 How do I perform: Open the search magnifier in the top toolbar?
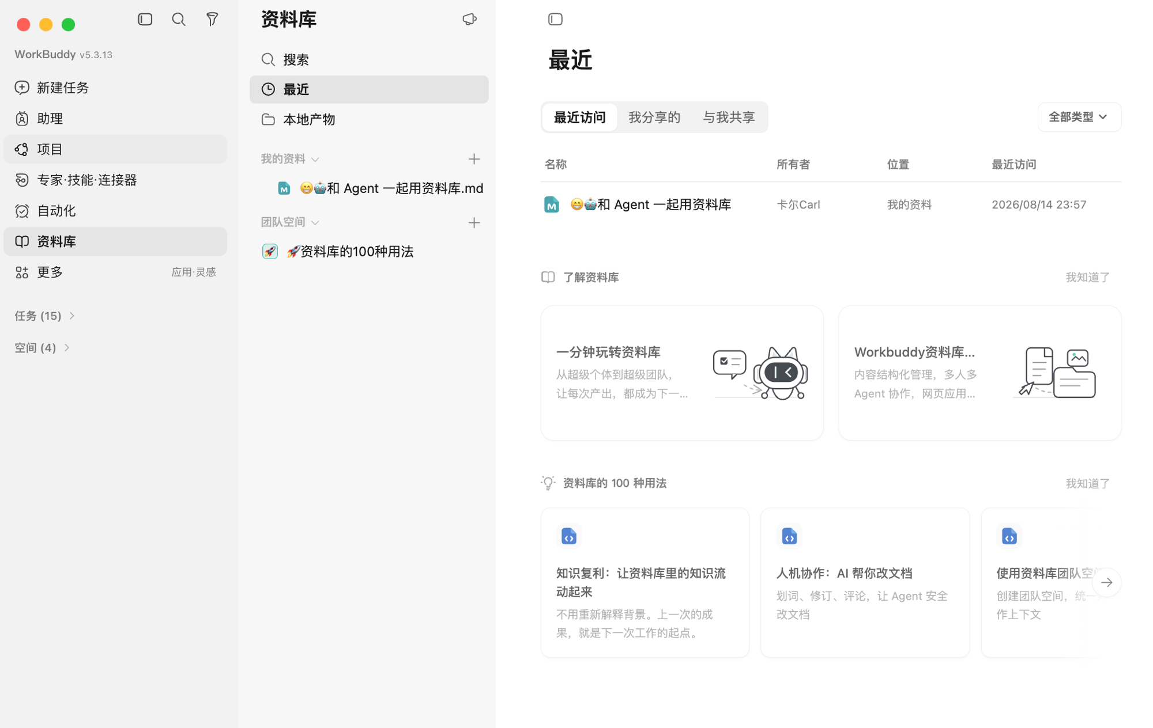179,20
